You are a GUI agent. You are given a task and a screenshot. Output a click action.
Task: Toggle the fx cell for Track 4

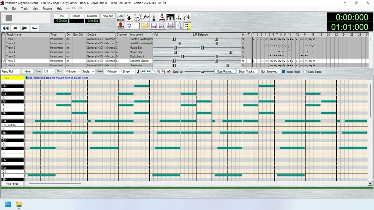coord(243,52)
